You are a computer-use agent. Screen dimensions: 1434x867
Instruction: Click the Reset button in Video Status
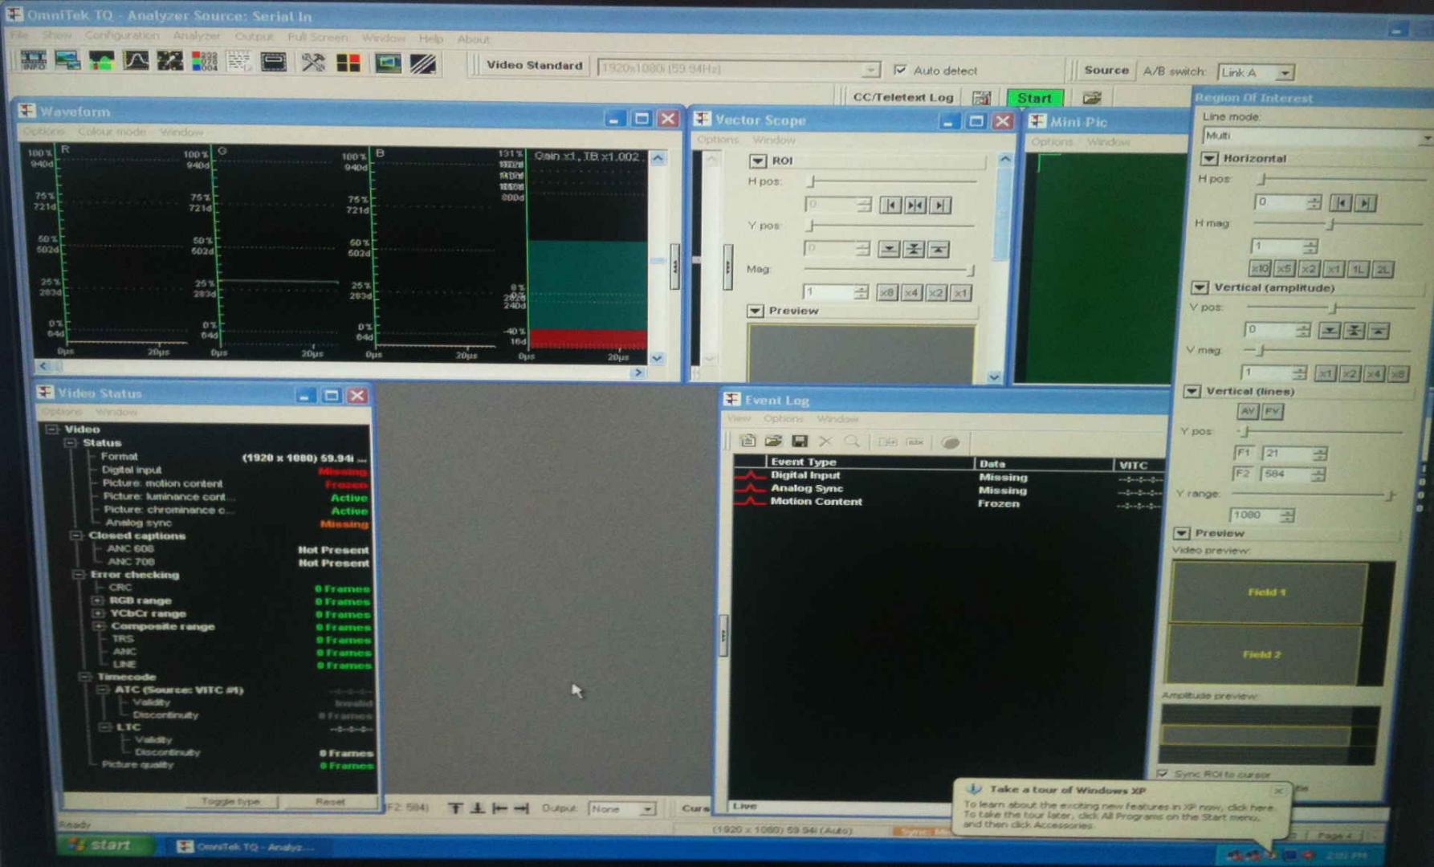click(330, 801)
